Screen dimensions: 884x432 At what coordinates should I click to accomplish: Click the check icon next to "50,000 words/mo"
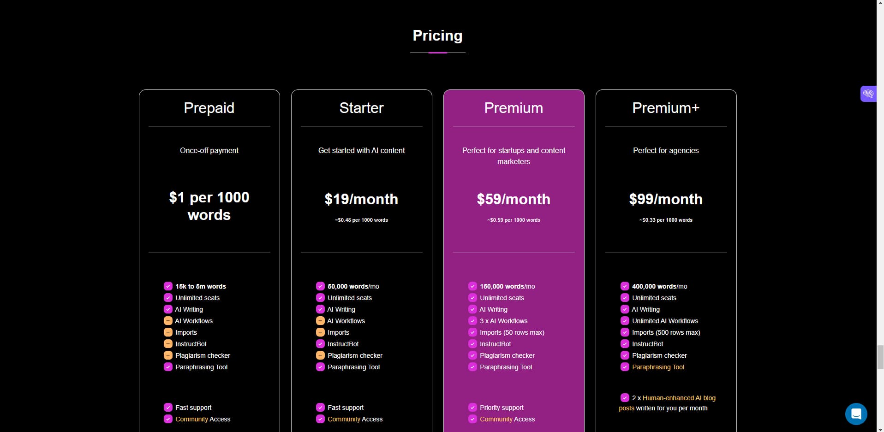320,286
